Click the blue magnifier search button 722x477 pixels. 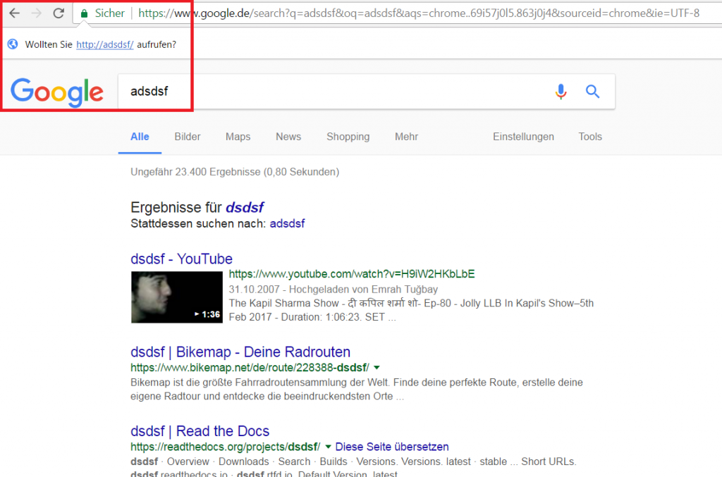[592, 92]
